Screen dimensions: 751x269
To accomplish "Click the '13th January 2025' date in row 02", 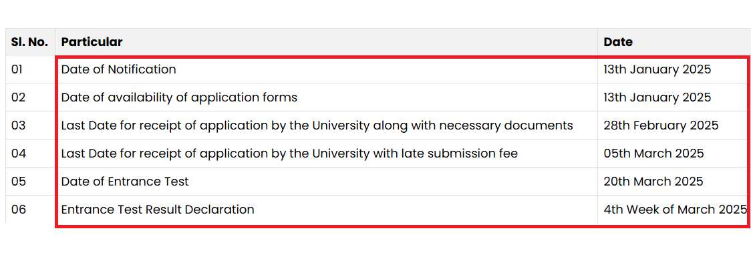I will click(657, 97).
